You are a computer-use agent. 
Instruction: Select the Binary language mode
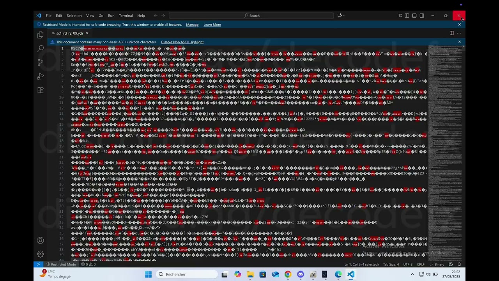439,264
